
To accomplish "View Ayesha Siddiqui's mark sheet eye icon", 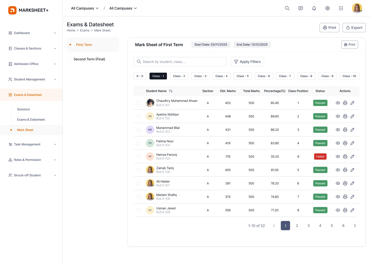I will pyautogui.click(x=338, y=116).
